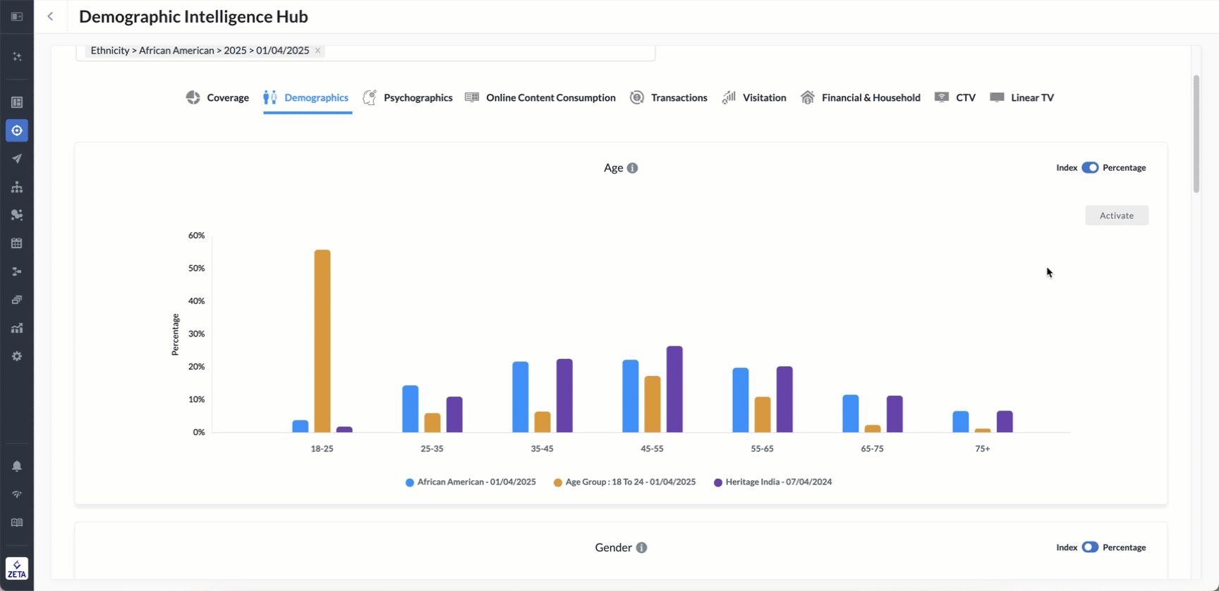Click the paper plane icon in sidebar
The image size is (1219, 591).
pos(17,159)
